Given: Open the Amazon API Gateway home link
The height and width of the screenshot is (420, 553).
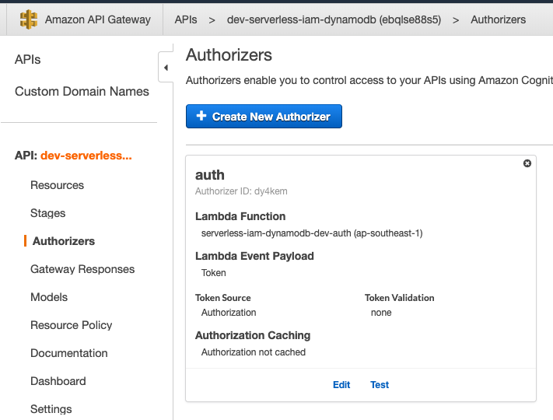Looking at the screenshot, I should pos(98,19).
